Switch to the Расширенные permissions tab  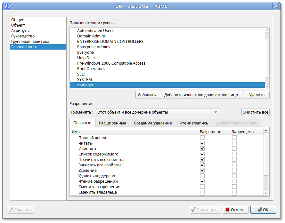pyautogui.click(x=113, y=123)
